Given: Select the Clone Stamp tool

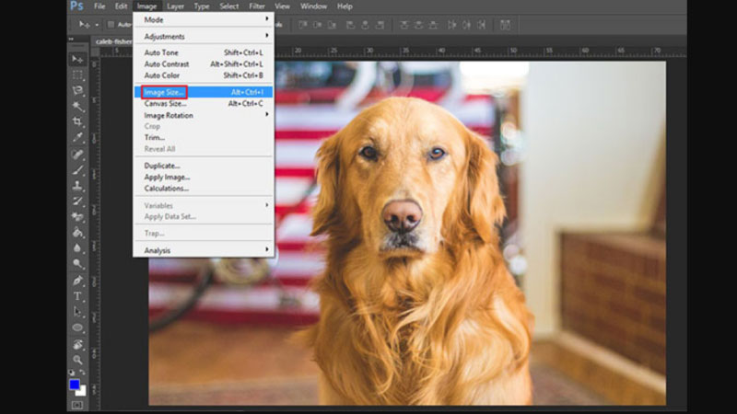Looking at the screenshot, I should tap(77, 186).
